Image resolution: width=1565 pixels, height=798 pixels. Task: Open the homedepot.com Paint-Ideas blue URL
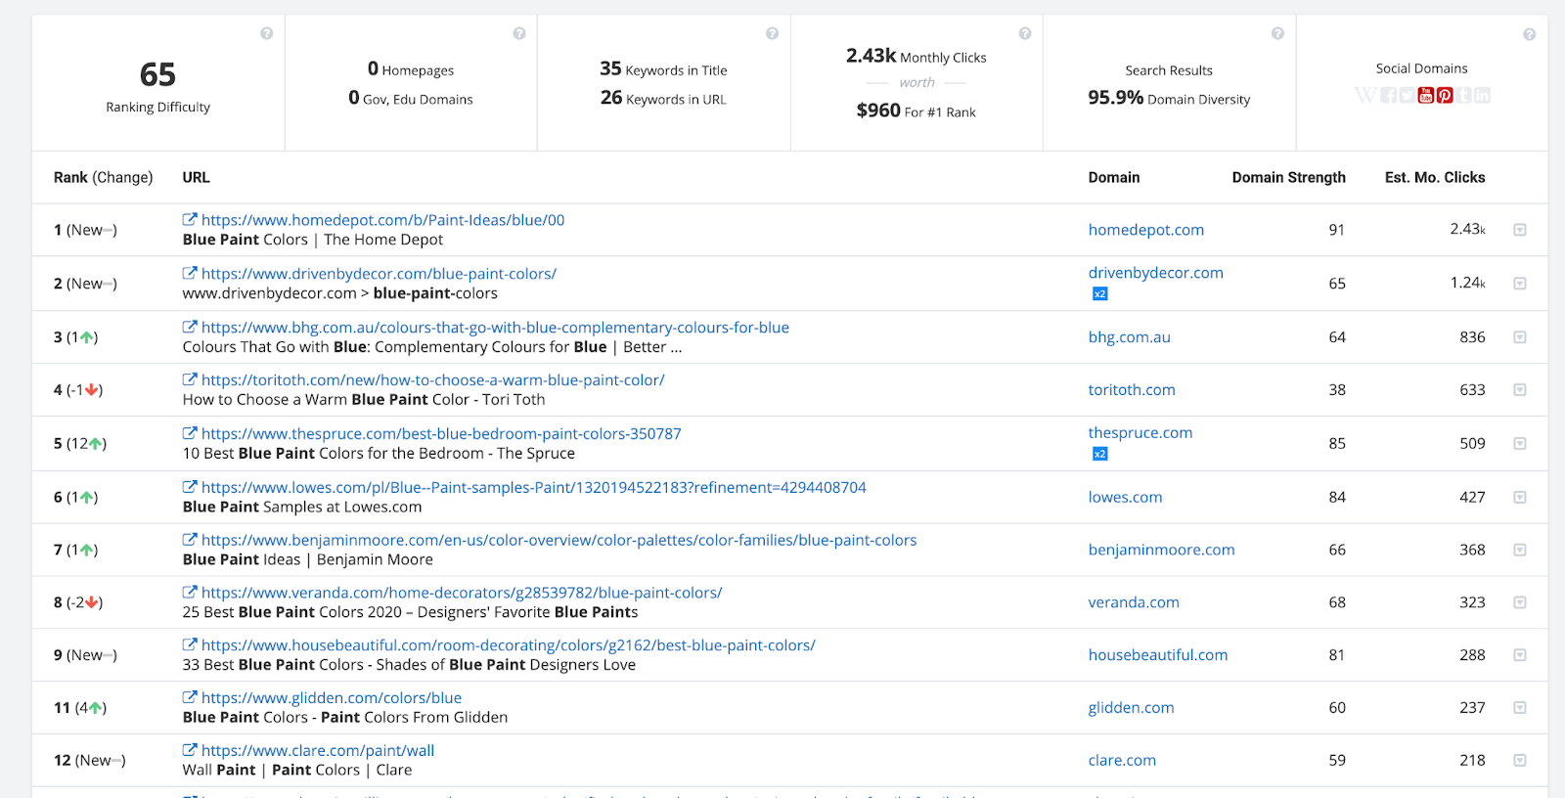point(382,220)
